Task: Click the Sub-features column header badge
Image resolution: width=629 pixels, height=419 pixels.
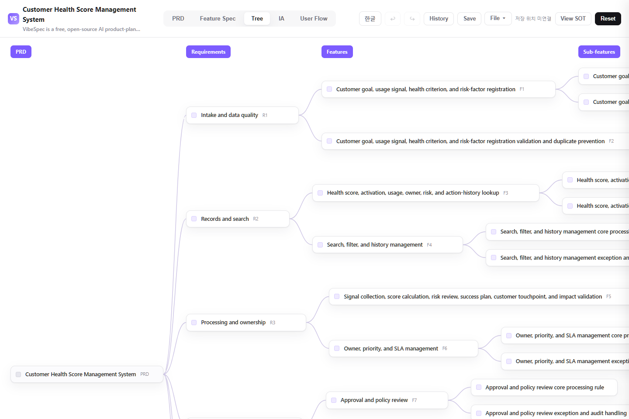Action: tap(599, 52)
